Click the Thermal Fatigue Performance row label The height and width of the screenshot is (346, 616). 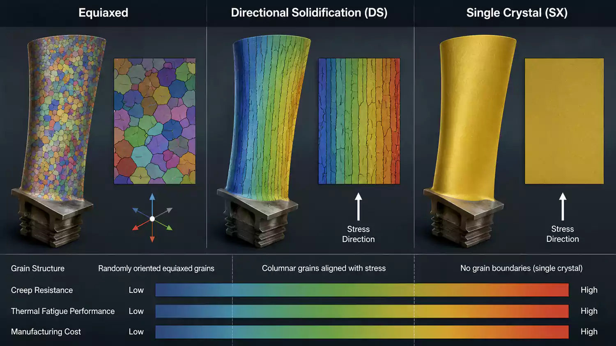click(x=63, y=311)
